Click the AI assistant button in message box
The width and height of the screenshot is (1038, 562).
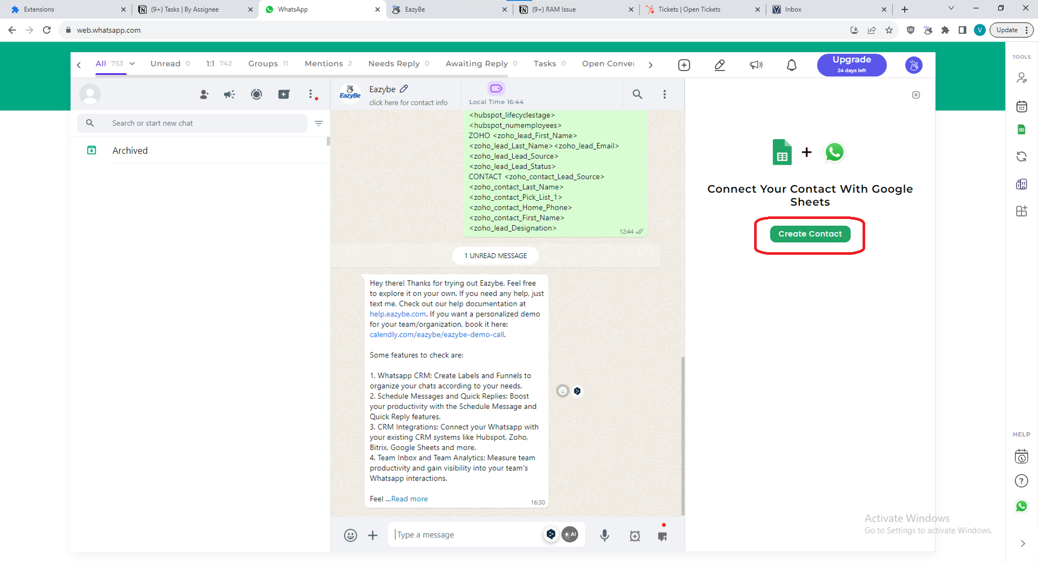570,534
